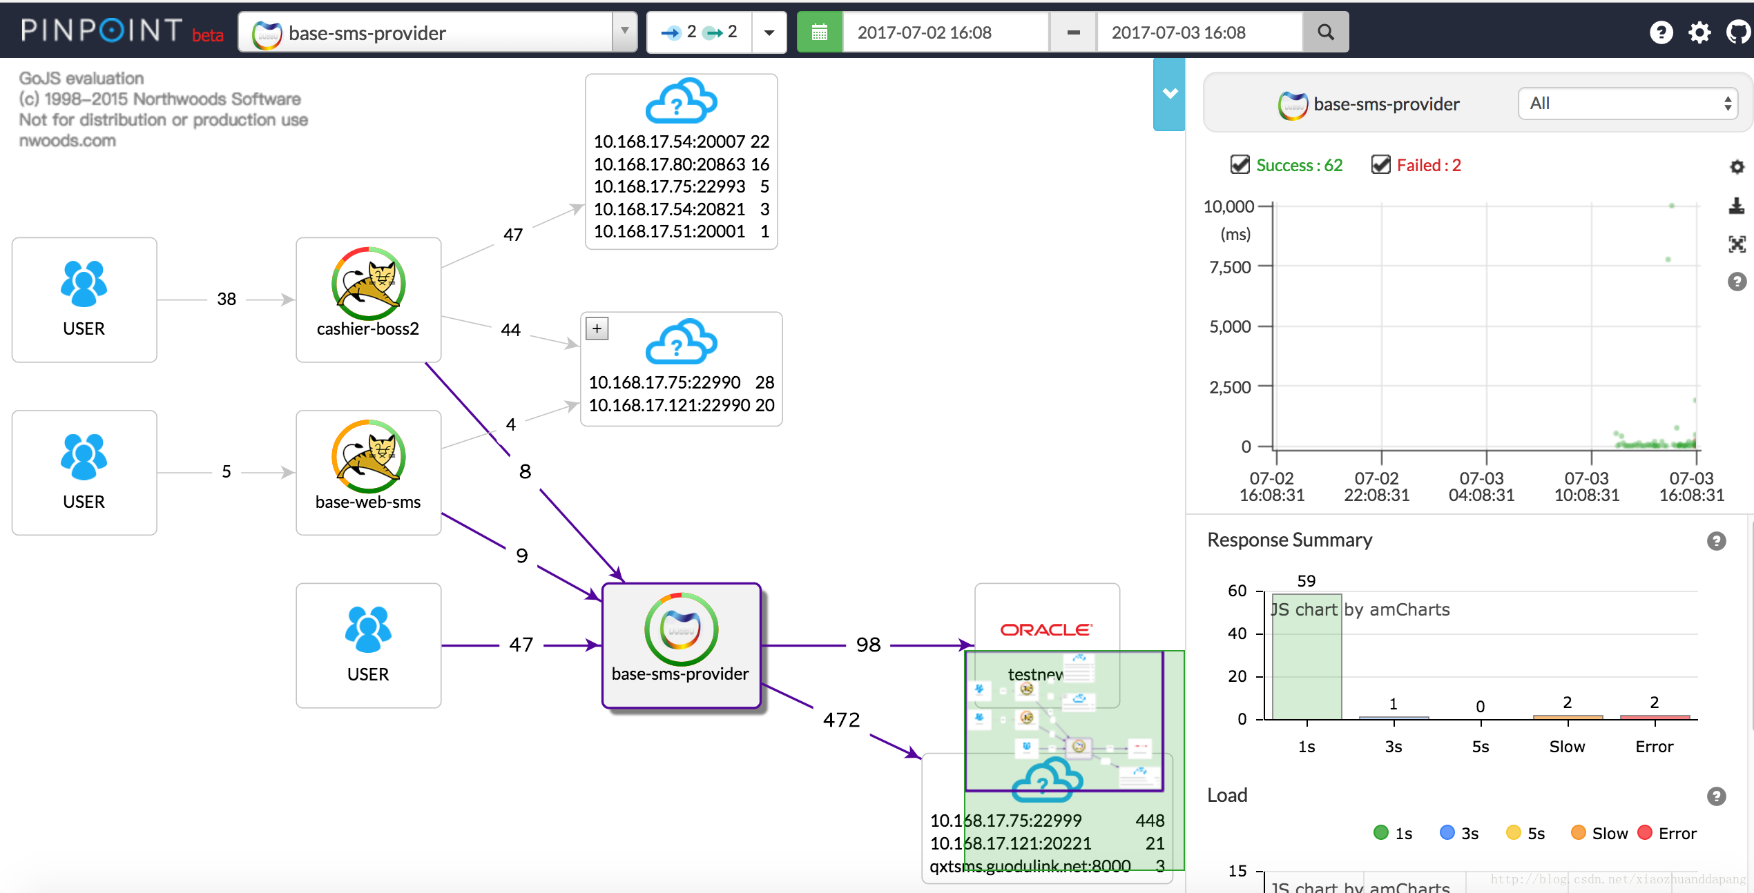Open Response Summary help icon
This screenshot has height=893, width=1754.
(1716, 541)
